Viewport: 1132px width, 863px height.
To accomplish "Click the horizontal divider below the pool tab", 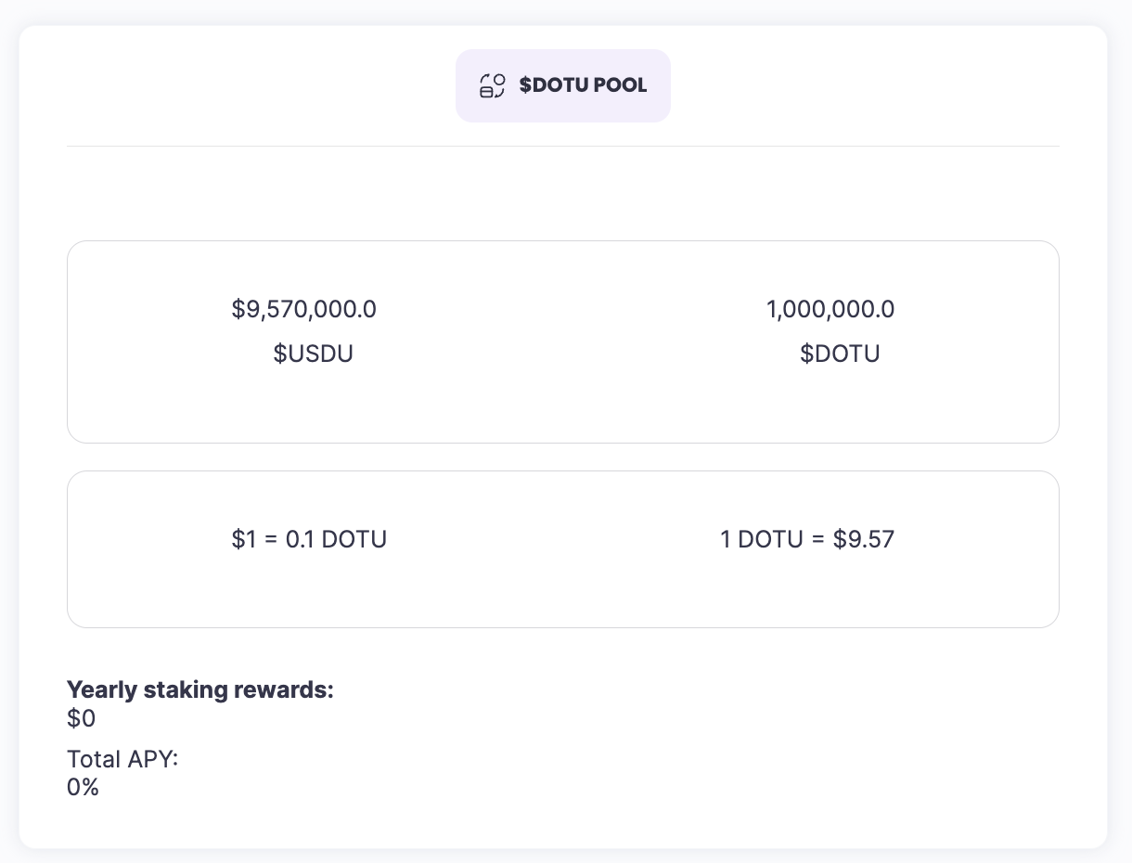I will 562,146.
